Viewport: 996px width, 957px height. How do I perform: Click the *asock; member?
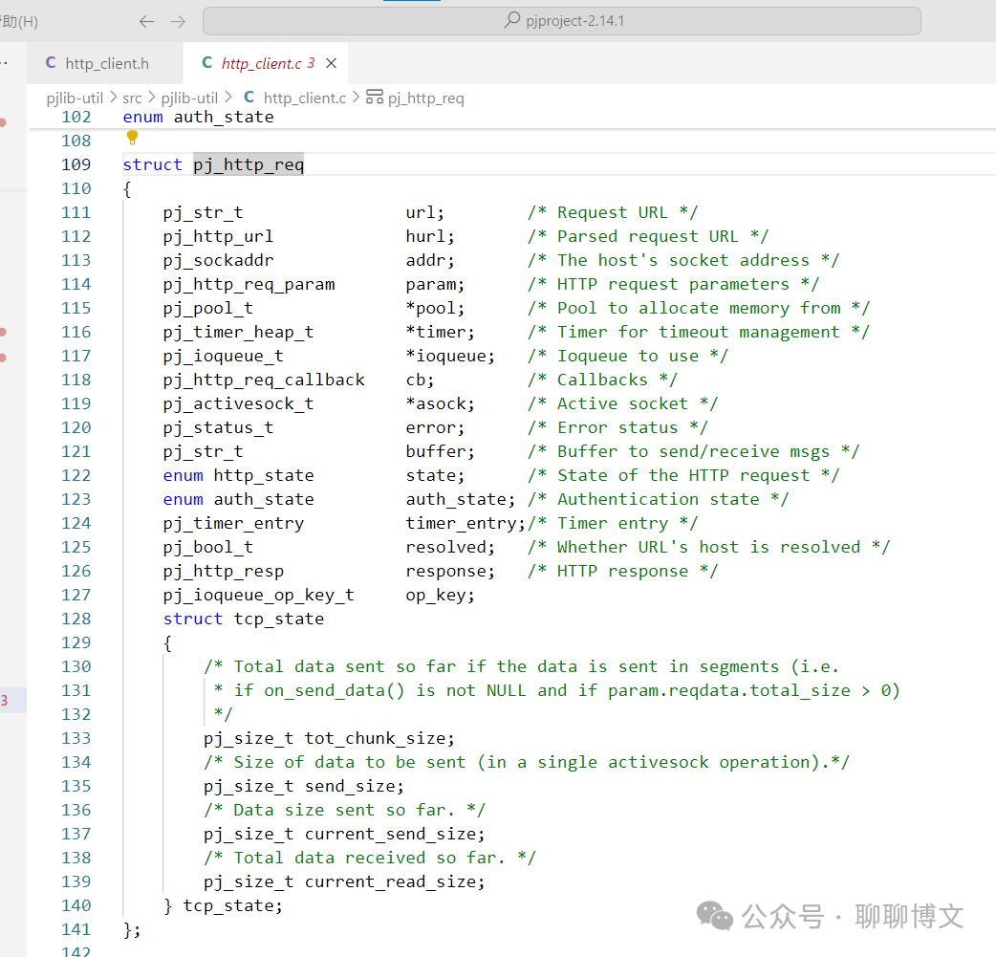pos(441,404)
